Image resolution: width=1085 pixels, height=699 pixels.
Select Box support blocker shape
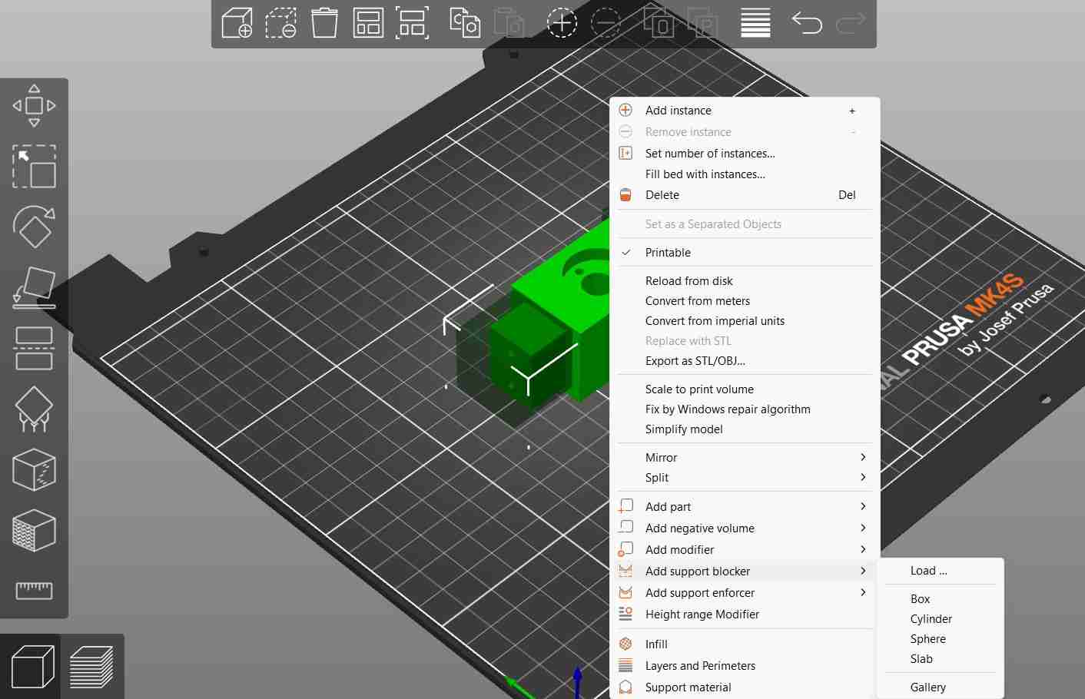pyautogui.click(x=941, y=599)
